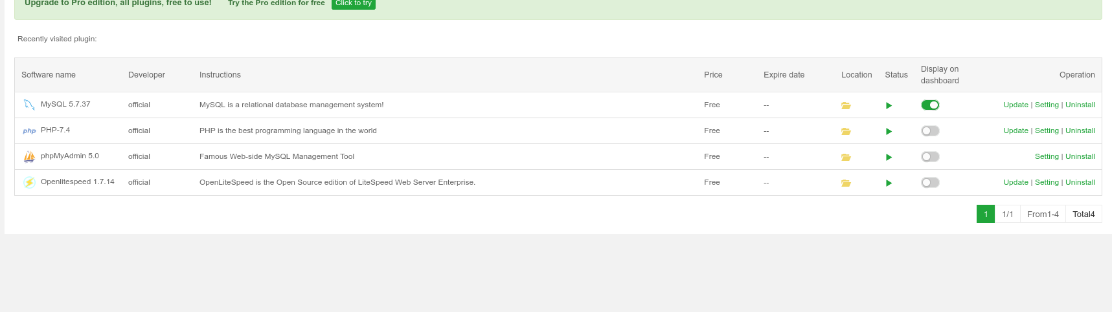Screen dimensions: 1112x312
Task: Click the Openlitespeed 1.7.14 software name
Action: 78,182
